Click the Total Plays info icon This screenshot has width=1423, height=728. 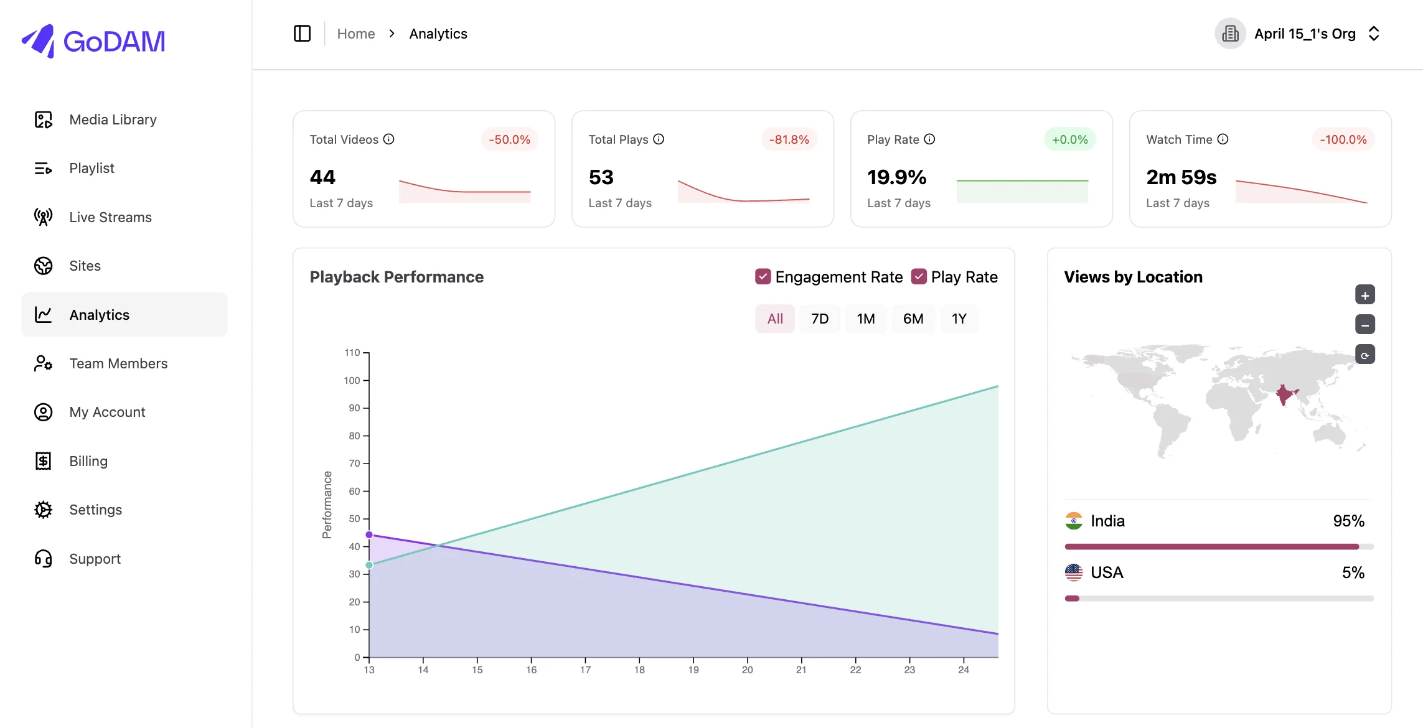click(x=659, y=139)
